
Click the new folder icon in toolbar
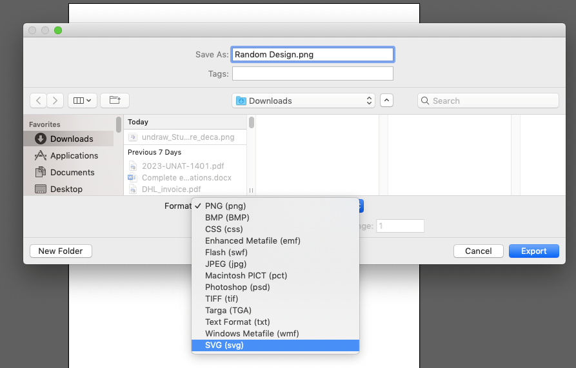[115, 101]
